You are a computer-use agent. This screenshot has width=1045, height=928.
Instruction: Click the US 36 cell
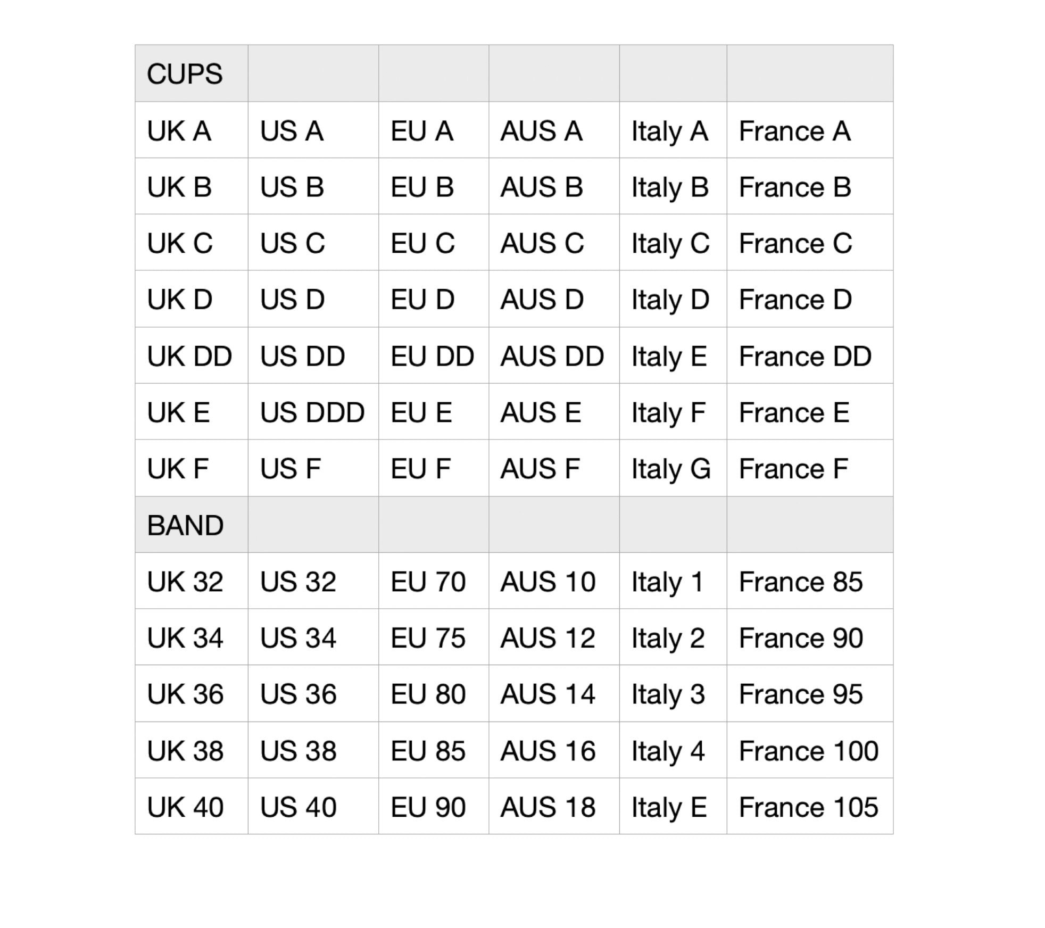313,694
